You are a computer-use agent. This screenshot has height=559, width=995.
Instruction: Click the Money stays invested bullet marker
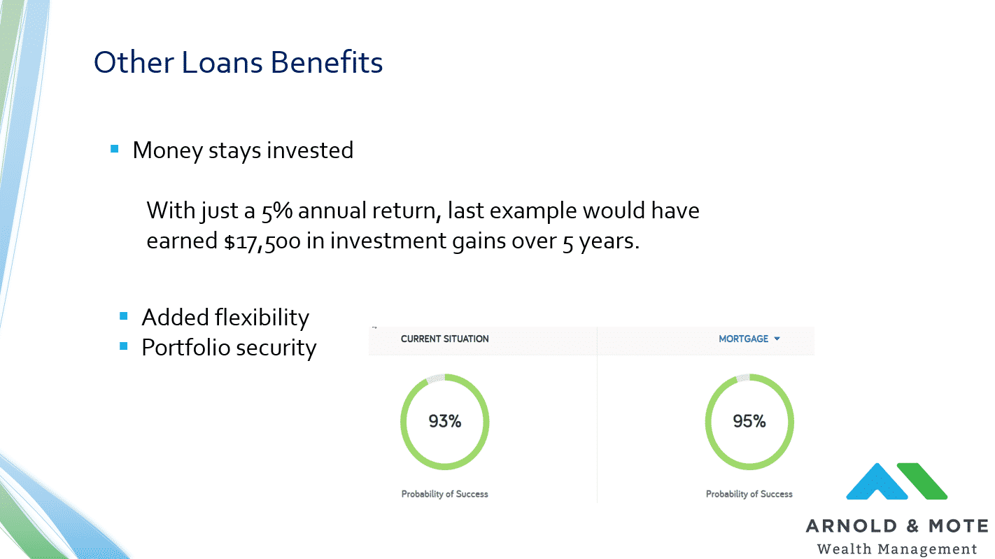coord(115,149)
